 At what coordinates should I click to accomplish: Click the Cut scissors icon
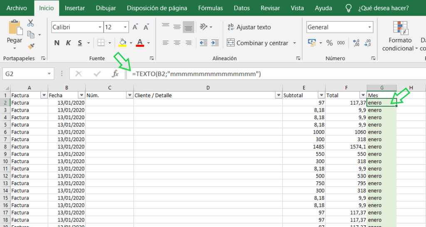click(x=30, y=23)
